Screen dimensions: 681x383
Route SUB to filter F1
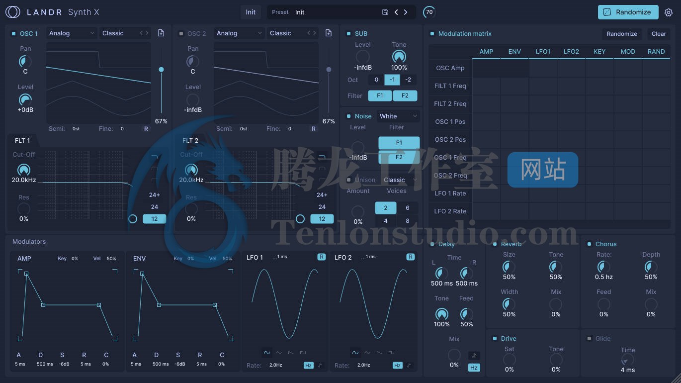(380, 96)
